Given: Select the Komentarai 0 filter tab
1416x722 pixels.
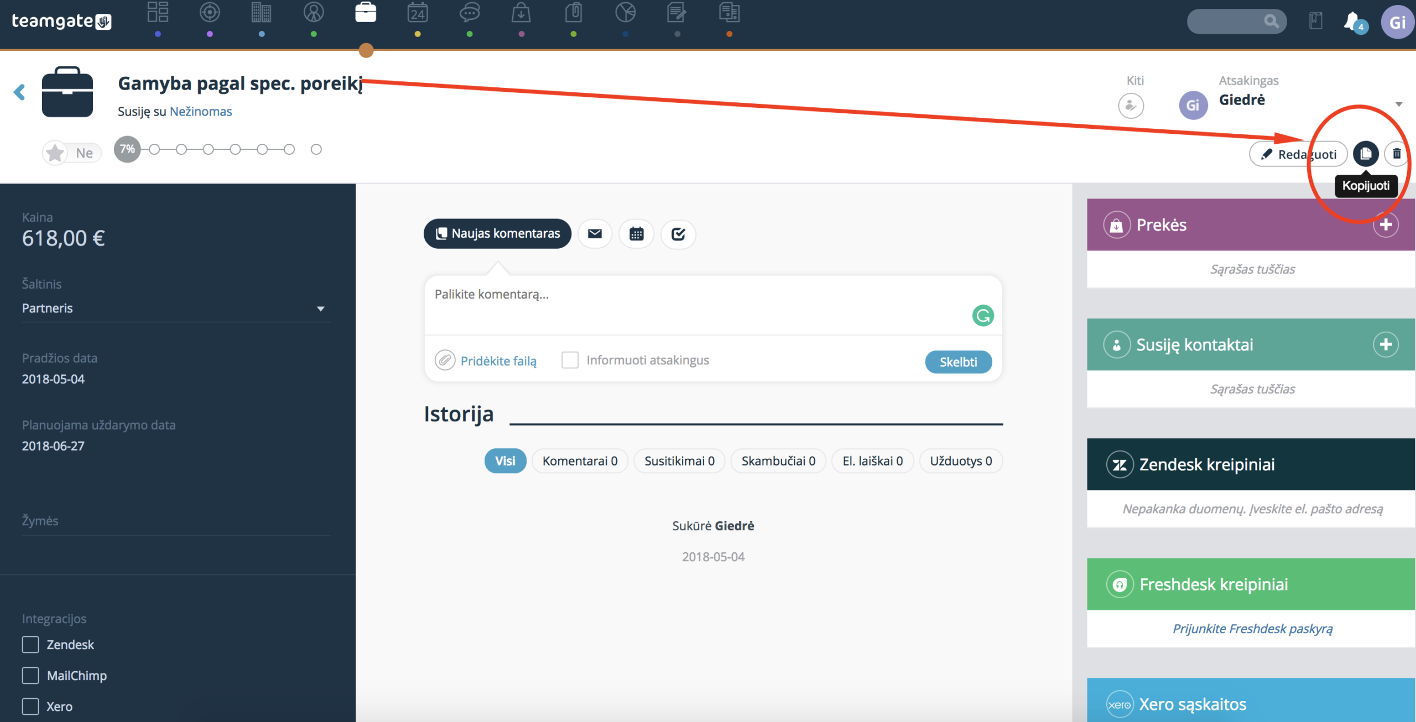Looking at the screenshot, I should coord(580,461).
